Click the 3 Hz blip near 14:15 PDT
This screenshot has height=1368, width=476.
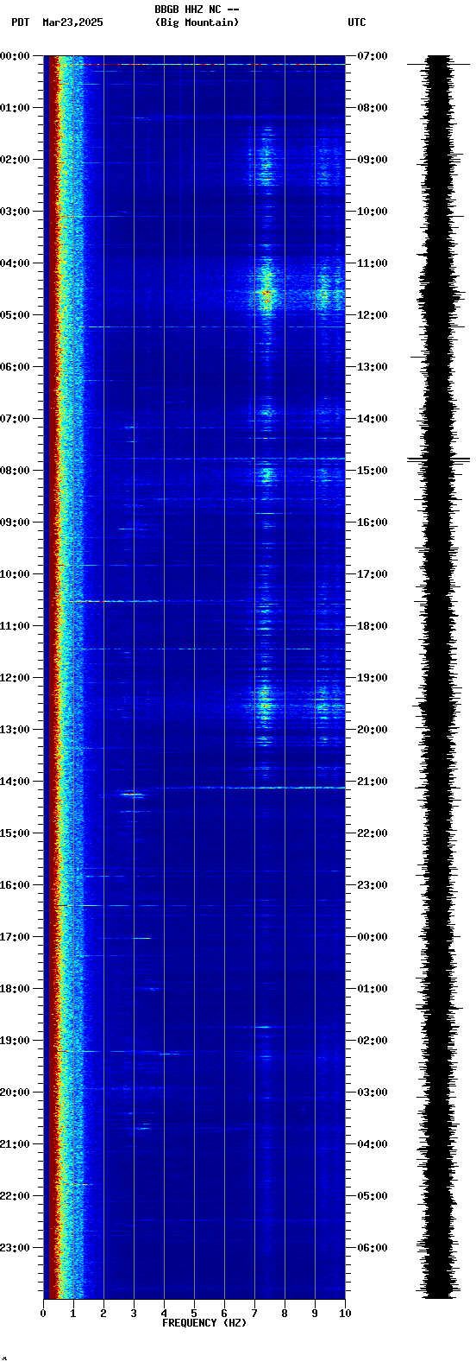(x=133, y=794)
